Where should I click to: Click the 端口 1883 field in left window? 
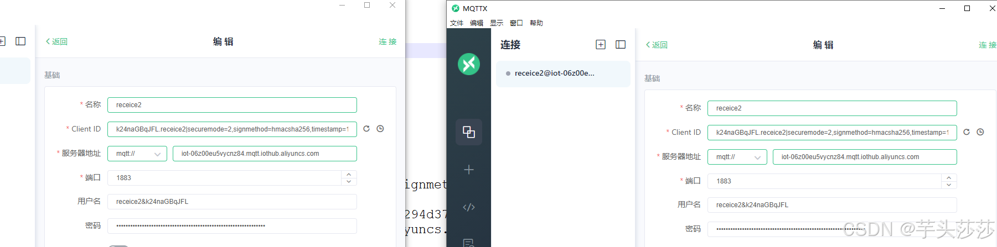pos(232,178)
